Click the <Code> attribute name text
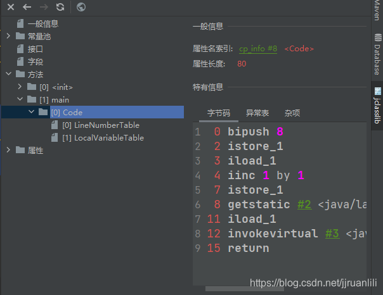The width and height of the screenshot is (383, 295). tap(299, 49)
